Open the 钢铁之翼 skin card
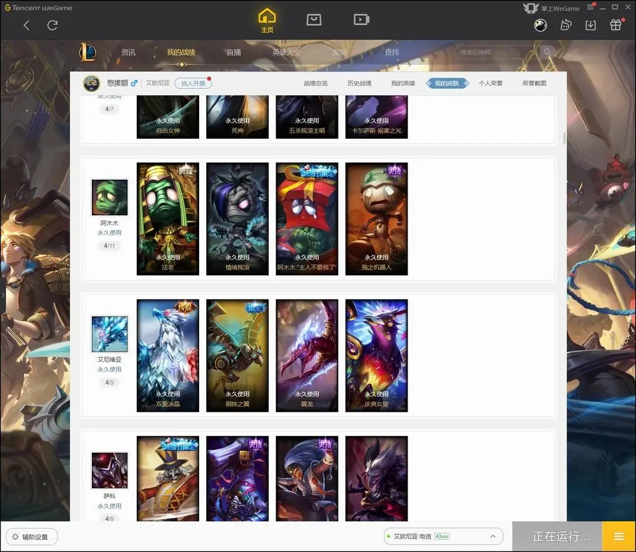636x552 pixels. [x=237, y=355]
